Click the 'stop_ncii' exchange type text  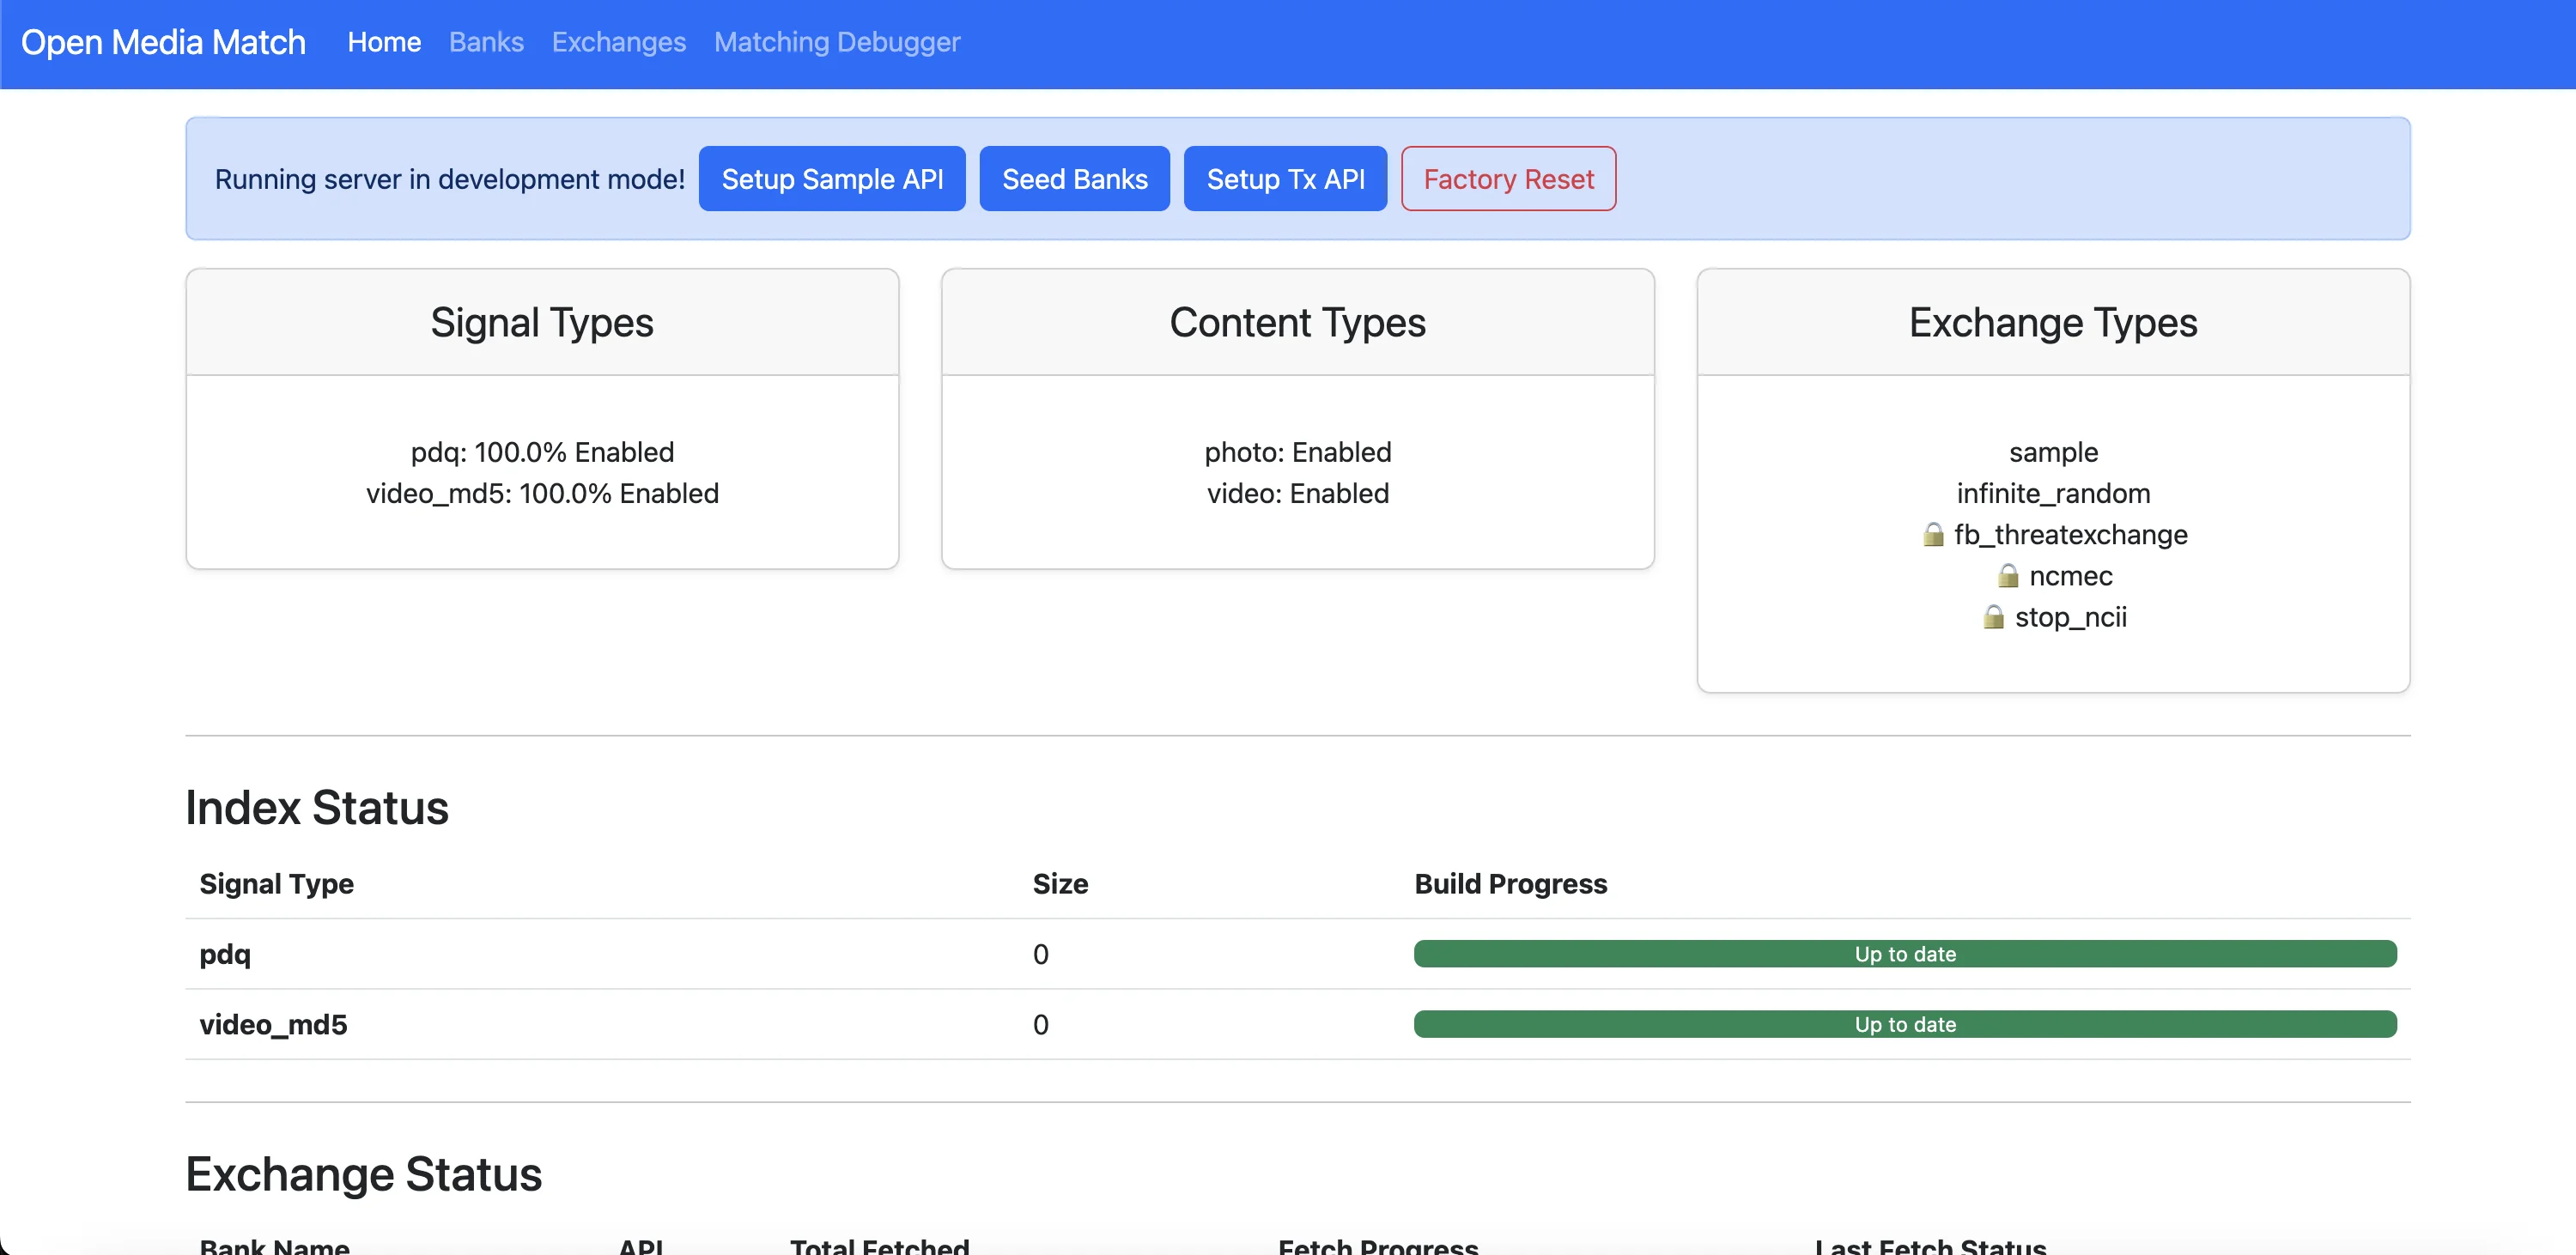click(x=2071, y=617)
